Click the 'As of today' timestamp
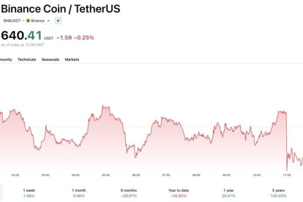 [x=22, y=45]
